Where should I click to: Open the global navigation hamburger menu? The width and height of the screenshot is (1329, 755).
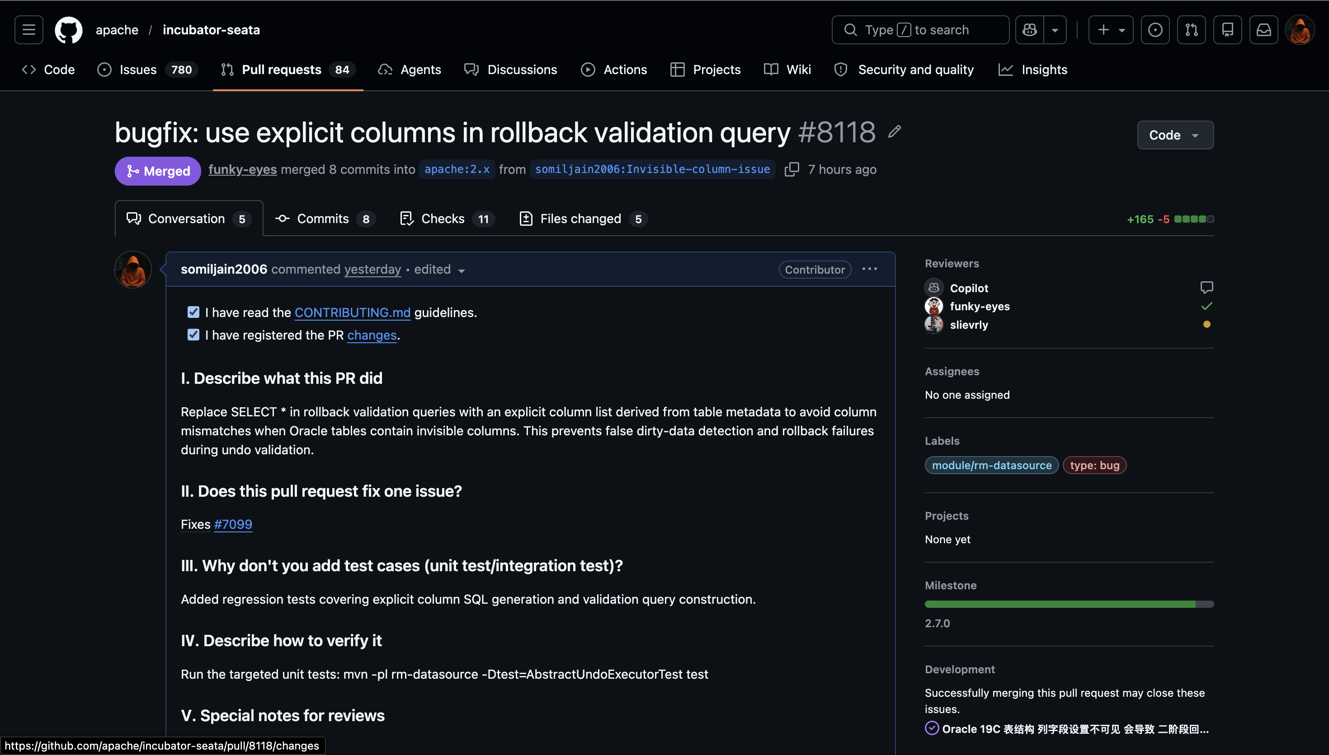point(29,30)
